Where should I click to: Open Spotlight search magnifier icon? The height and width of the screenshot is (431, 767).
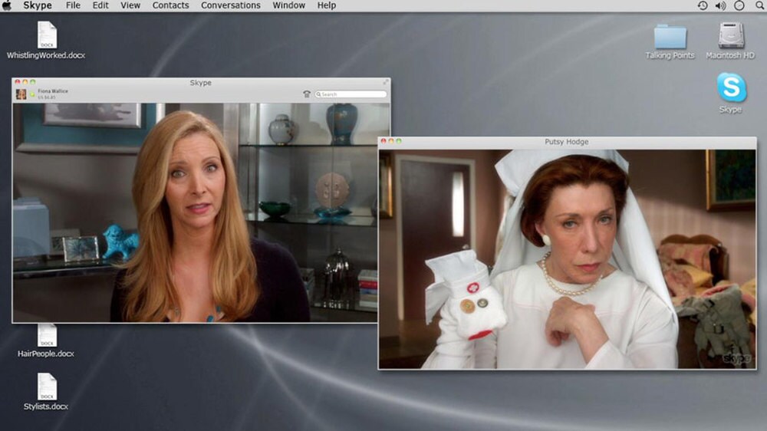click(x=759, y=5)
